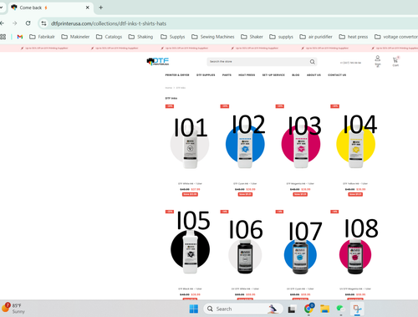Open DTF White Ink 1 Liter product title
The width and height of the screenshot is (418, 317).
click(x=190, y=184)
